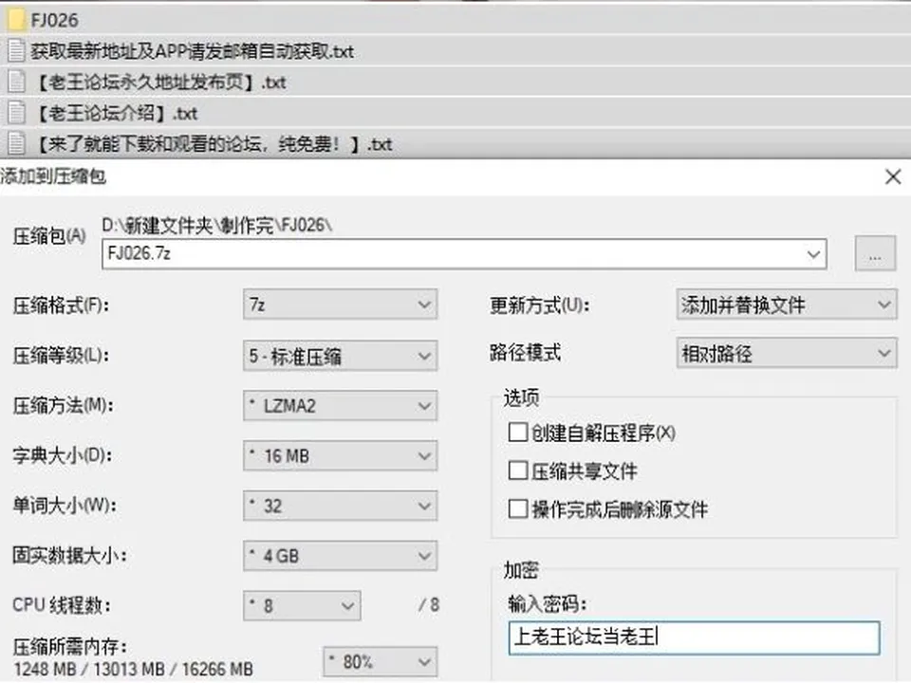Open the 单词大小 dropdown showing 32

coord(340,506)
